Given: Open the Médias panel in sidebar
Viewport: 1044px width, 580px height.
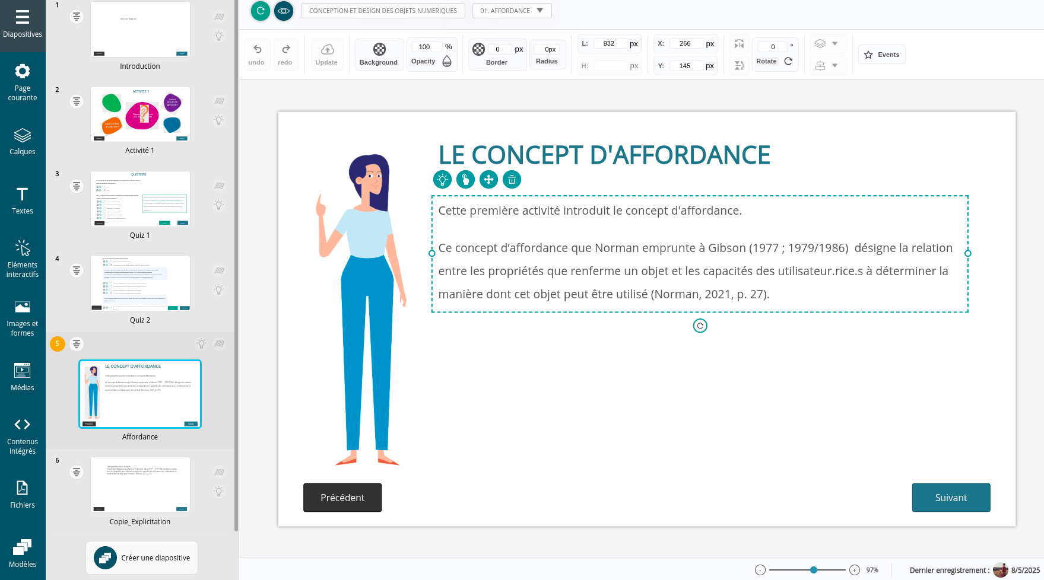Looking at the screenshot, I should (23, 377).
